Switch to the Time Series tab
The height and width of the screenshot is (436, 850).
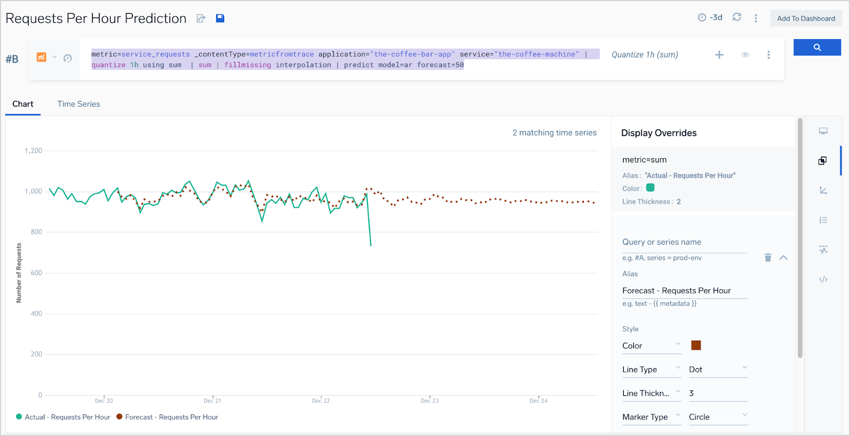78,104
